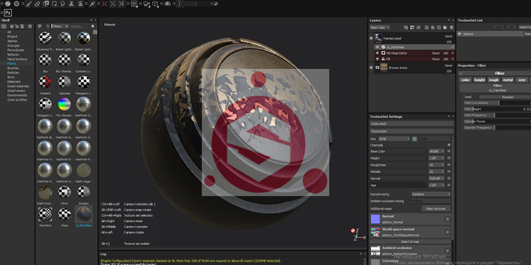Select the Paint brush tool
Screen dimensions: 531x265
coord(29,4)
